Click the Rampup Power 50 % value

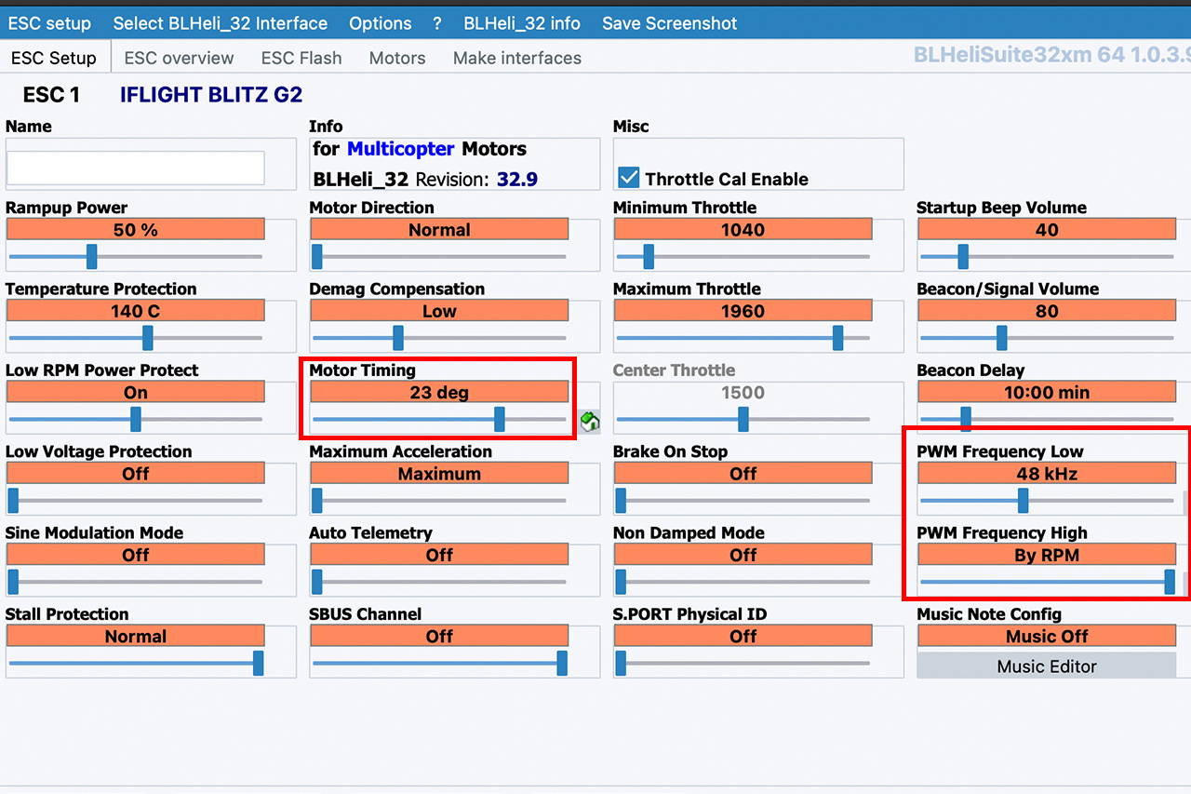pyautogui.click(x=136, y=229)
